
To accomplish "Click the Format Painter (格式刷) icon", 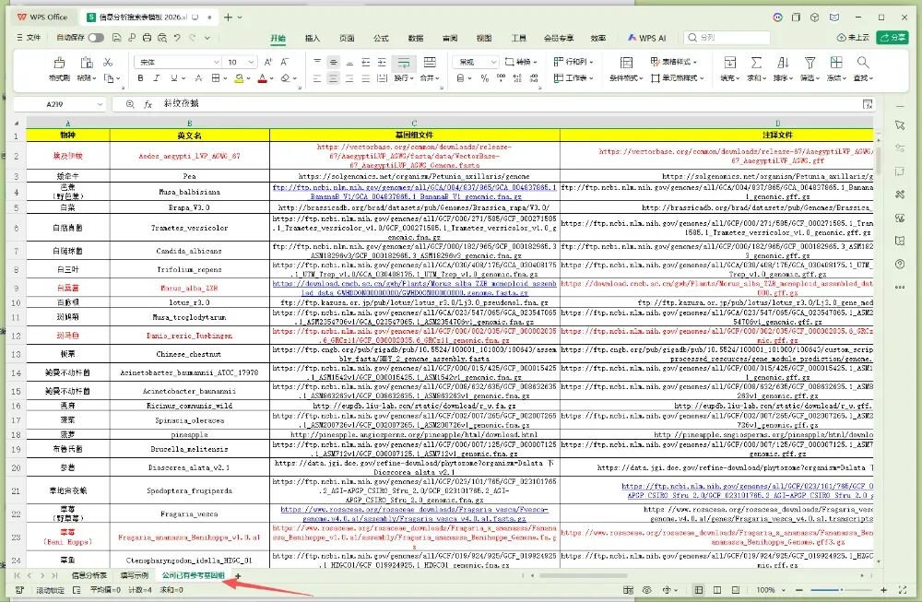I will coord(59,63).
